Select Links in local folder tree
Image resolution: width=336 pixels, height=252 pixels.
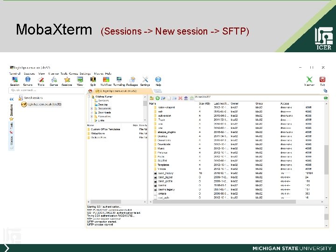pyautogui.click(x=99, y=120)
